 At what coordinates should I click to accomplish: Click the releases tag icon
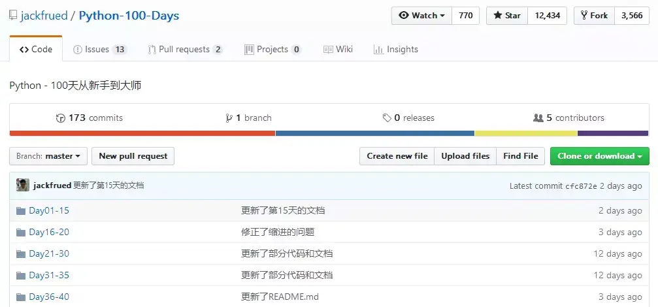click(387, 118)
